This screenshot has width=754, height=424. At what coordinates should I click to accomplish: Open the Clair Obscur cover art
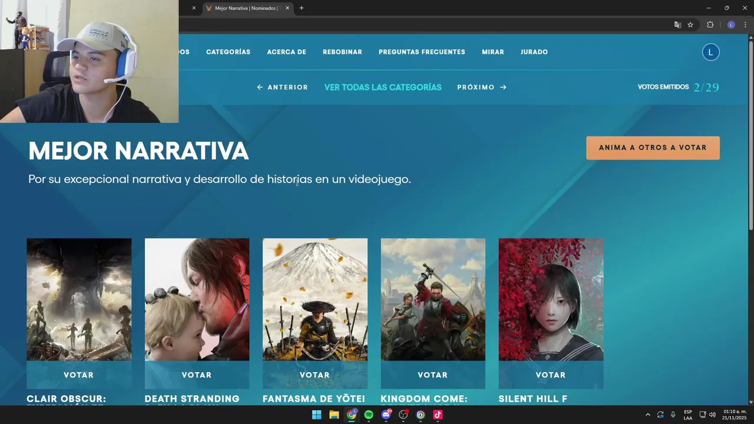79,299
